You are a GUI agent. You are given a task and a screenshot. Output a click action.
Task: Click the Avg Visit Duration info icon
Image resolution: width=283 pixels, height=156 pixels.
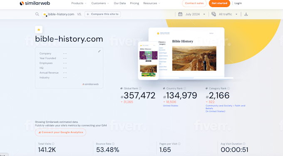244,144
